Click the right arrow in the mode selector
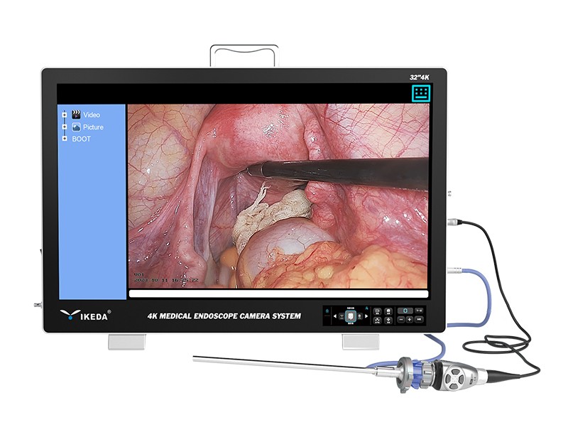This screenshot has width=568, height=442. (x=366, y=316)
